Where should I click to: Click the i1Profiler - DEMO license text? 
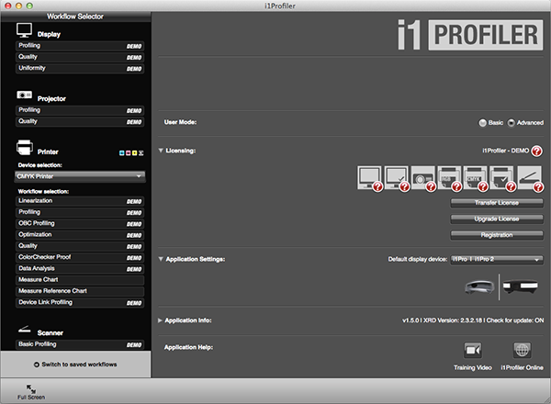505,151
